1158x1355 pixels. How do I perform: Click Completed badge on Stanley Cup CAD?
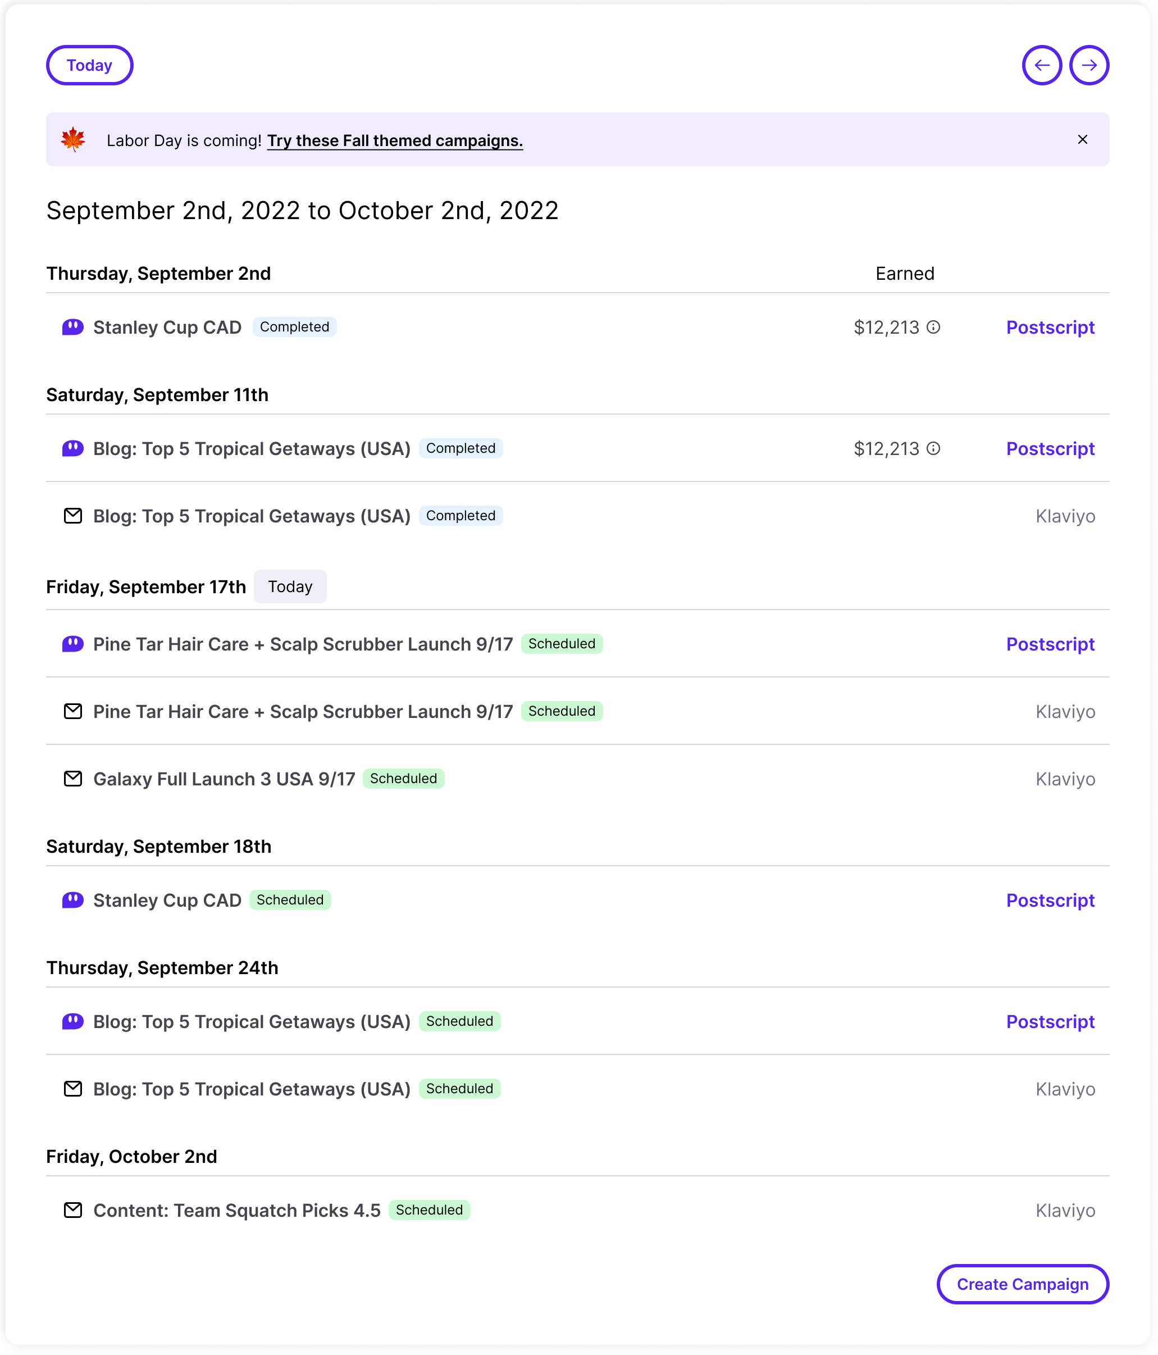pyautogui.click(x=295, y=327)
